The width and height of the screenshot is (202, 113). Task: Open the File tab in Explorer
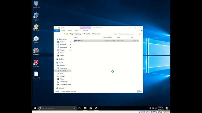[x=57, y=31]
